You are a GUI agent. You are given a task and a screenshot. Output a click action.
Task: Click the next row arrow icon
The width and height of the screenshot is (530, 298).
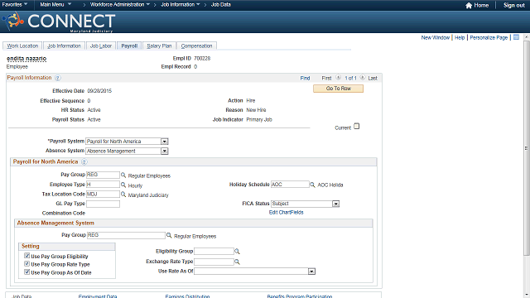click(363, 78)
